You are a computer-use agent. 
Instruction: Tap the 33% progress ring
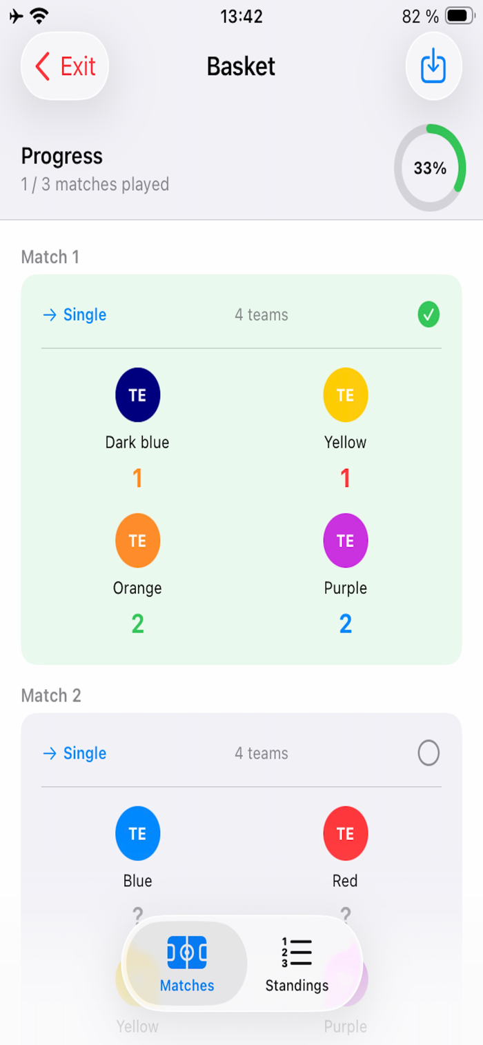(430, 168)
